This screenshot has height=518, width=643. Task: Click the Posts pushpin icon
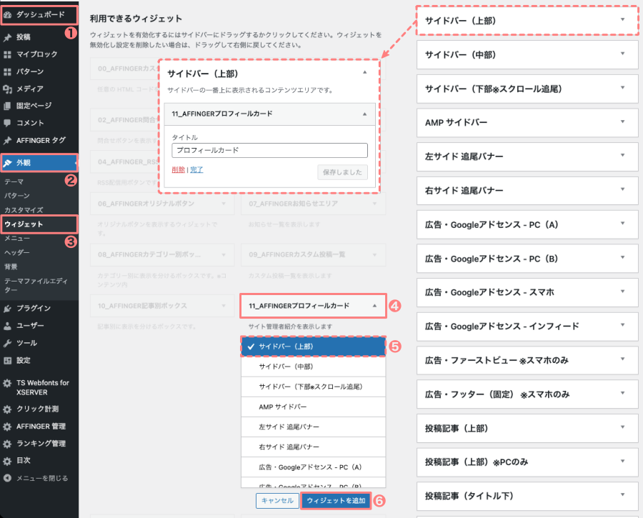[7, 37]
